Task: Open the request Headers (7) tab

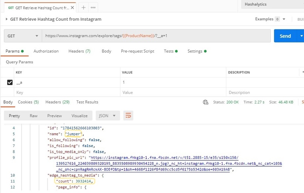Action: (x=79, y=51)
